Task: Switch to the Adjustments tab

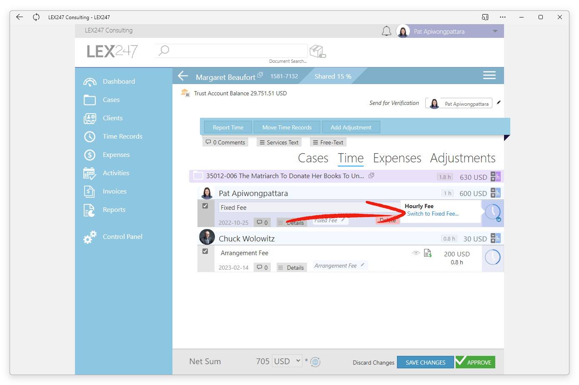Action: 463,158
